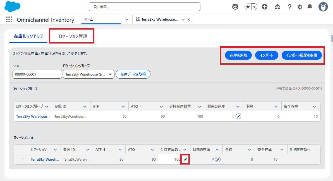Expand the ATF column menu in location group table
The height and width of the screenshot is (181, 333).
(x=123, y=107)
